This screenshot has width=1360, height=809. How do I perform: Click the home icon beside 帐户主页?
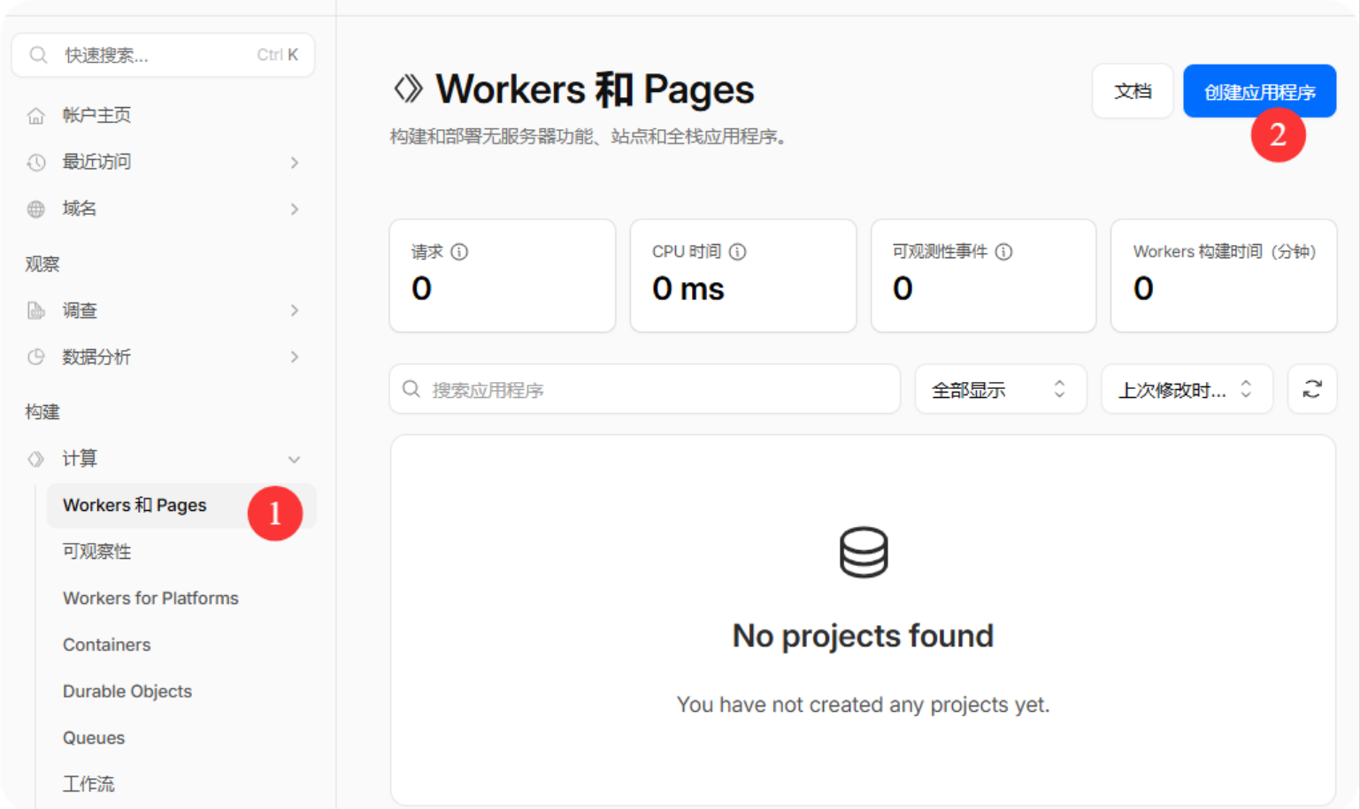click(x=35, y=116)
